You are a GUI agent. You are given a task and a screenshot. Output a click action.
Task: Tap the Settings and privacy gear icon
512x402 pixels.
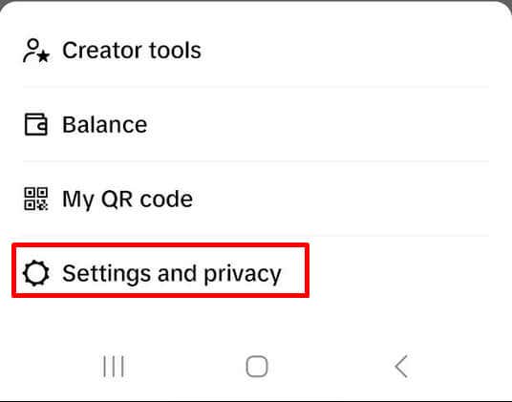(36, 273)
